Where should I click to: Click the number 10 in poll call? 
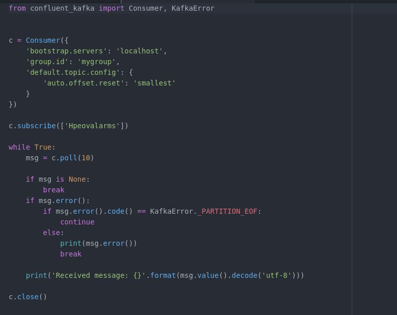86,158
